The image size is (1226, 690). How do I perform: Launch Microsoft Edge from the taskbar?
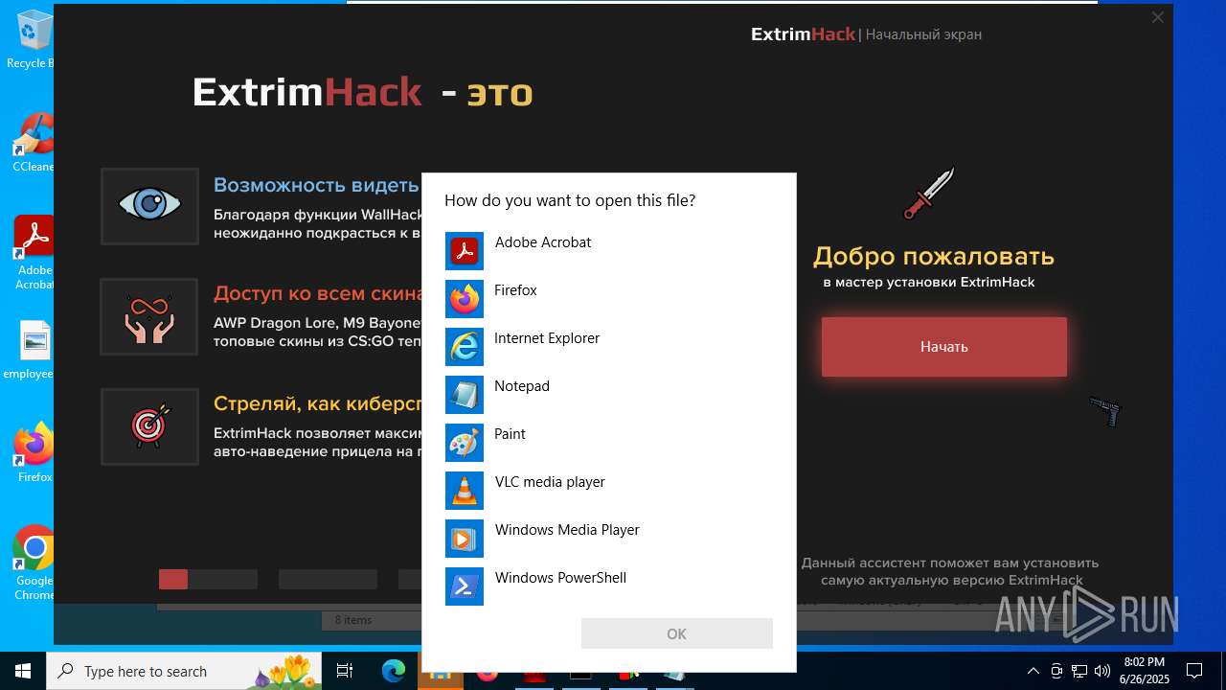(x=394, y=671)
